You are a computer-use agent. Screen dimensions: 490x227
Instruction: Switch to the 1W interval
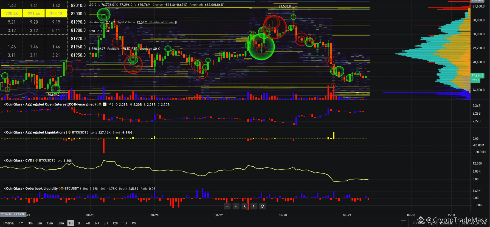[x=134, y=223]
